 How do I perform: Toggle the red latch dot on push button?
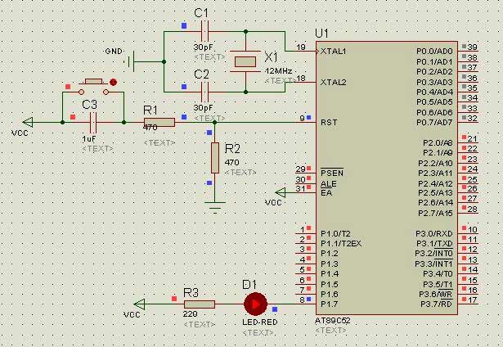(x=114, y=82)
